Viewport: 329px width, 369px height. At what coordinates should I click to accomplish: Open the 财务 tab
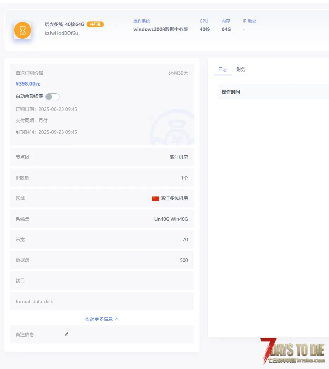241,69
